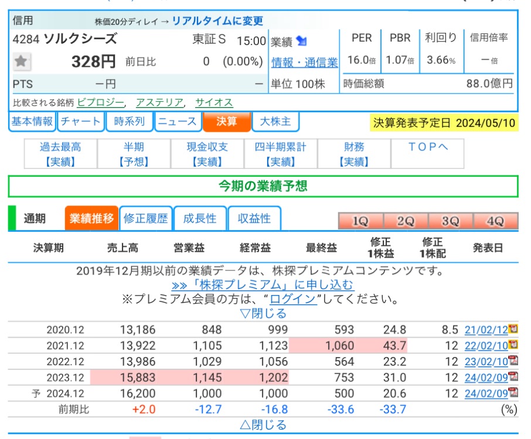The image size is (531, 439).
Task: Click the sales value 15,883
Action: click(x=138, y=378)
